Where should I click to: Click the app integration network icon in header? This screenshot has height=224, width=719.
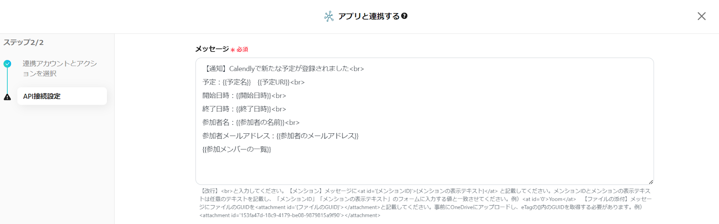[x=329, y=16]
